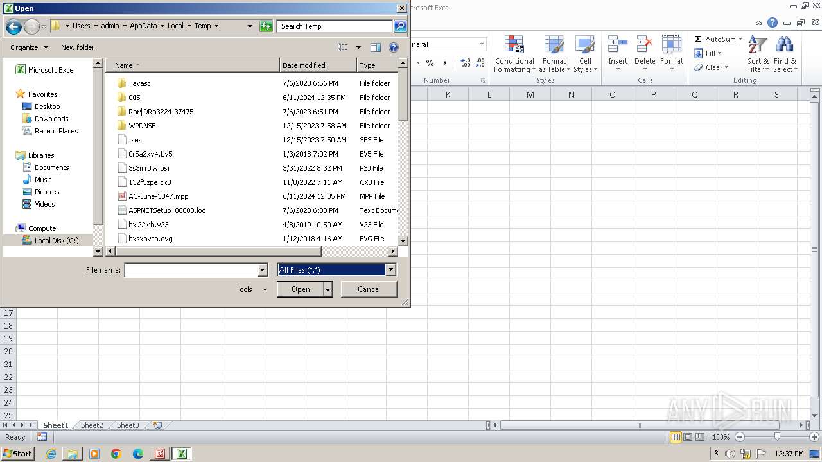Select AC-June-3847.mpp file

[158, 196]
